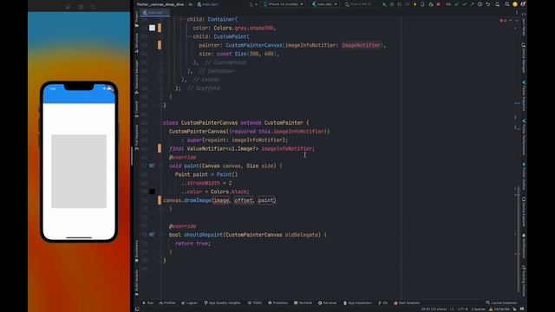
Task: Open the Dart Analysis tab
Action: (x=407, y=303)
